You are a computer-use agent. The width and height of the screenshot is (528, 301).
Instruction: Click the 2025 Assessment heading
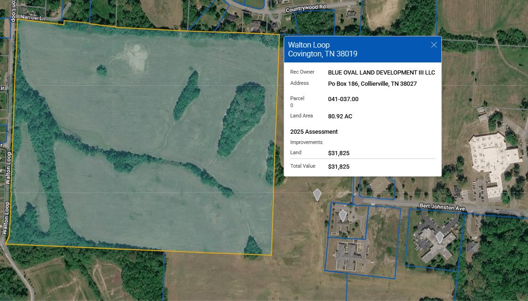point(313,132)
